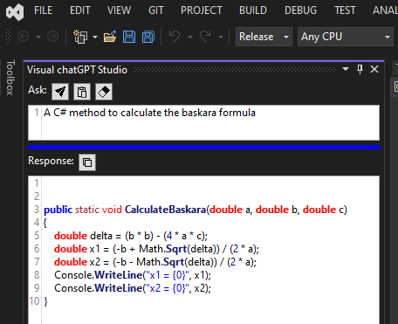Viewport: 398px width, 324px height.
Task: Click the Navigate Backward arrow icon
Action: [x=24, y=37]
